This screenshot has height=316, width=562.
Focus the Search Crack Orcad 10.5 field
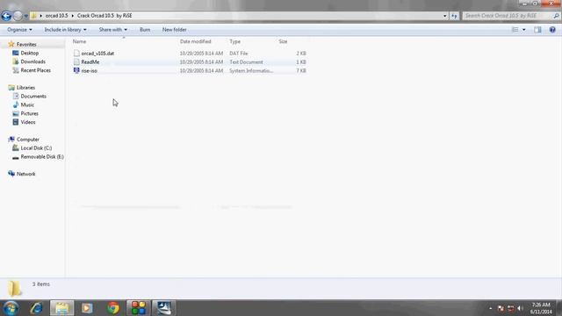click(x=508, y=16)
